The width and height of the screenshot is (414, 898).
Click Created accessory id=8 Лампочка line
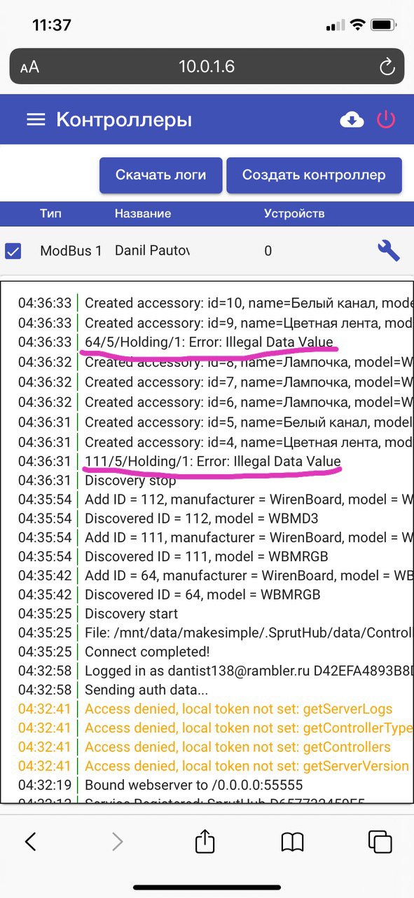[x=249, y=362]
